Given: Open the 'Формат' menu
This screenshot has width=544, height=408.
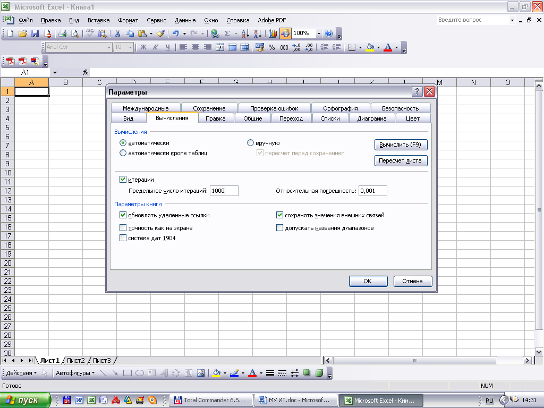Looking at the screenshot, I should [128, 20].
